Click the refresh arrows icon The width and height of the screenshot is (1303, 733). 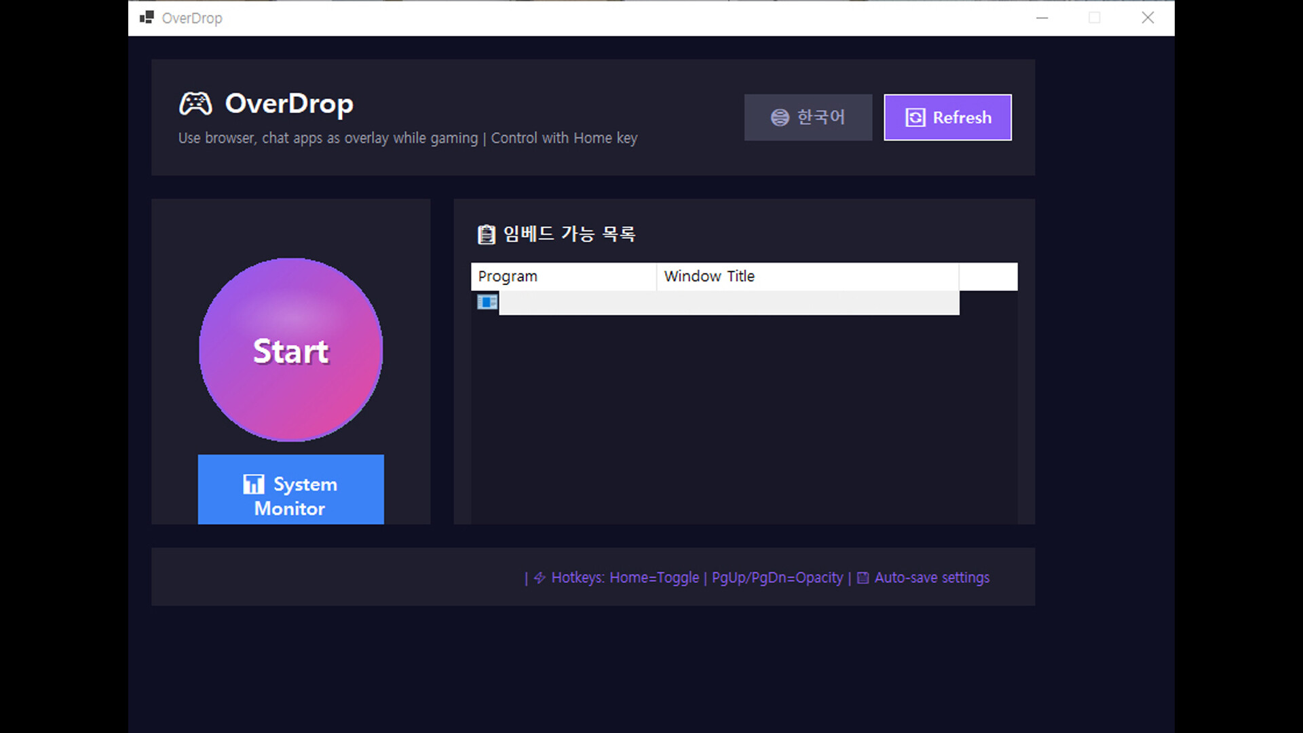(x=915, y=117)
